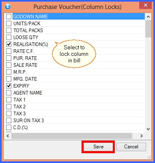Select the LOOSE QTY label
155x163 pixels.
(x=26, y=37)
